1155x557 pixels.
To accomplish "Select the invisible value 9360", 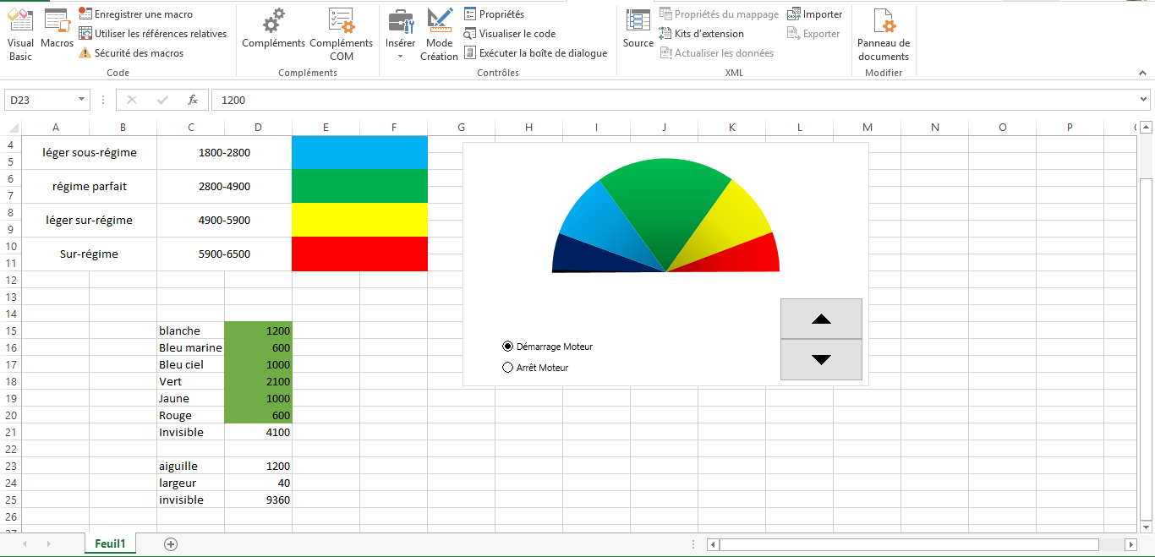I will point(258,500).
